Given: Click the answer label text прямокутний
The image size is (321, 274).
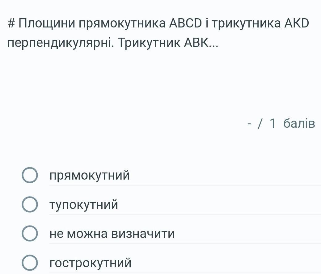Looking at the screenshot, I should (90, 176).
